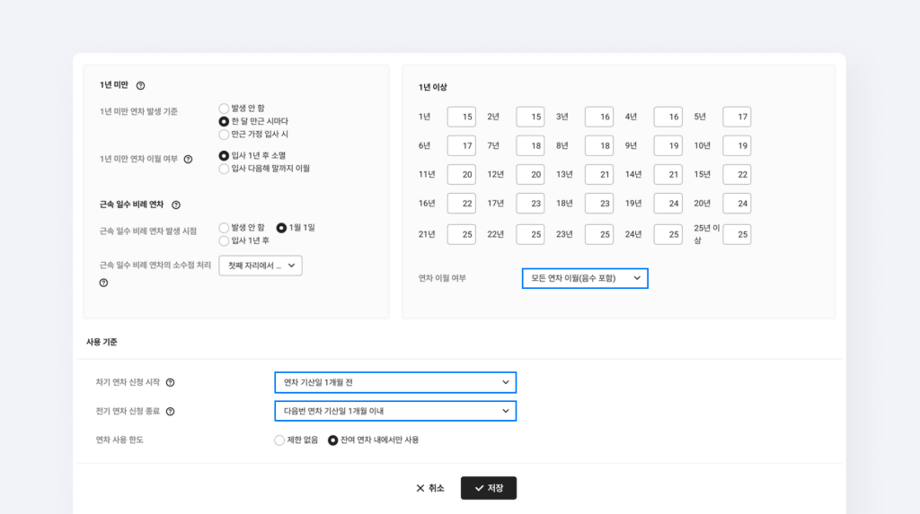Click help icon next to 1년 미만 heading
Image resolution: width=920 pixels, height=514 pixels.
point(140,85)
